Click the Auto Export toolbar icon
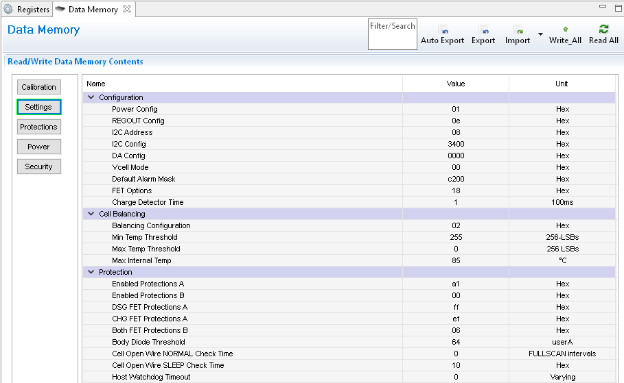624x383 pixels. (x=443, y=30)
